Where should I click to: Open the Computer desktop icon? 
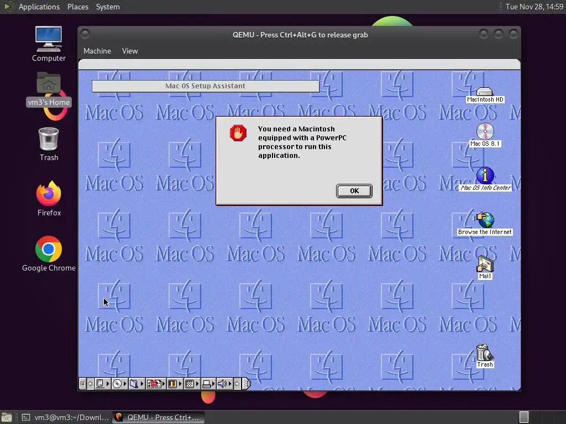click(x=49, y=44)
